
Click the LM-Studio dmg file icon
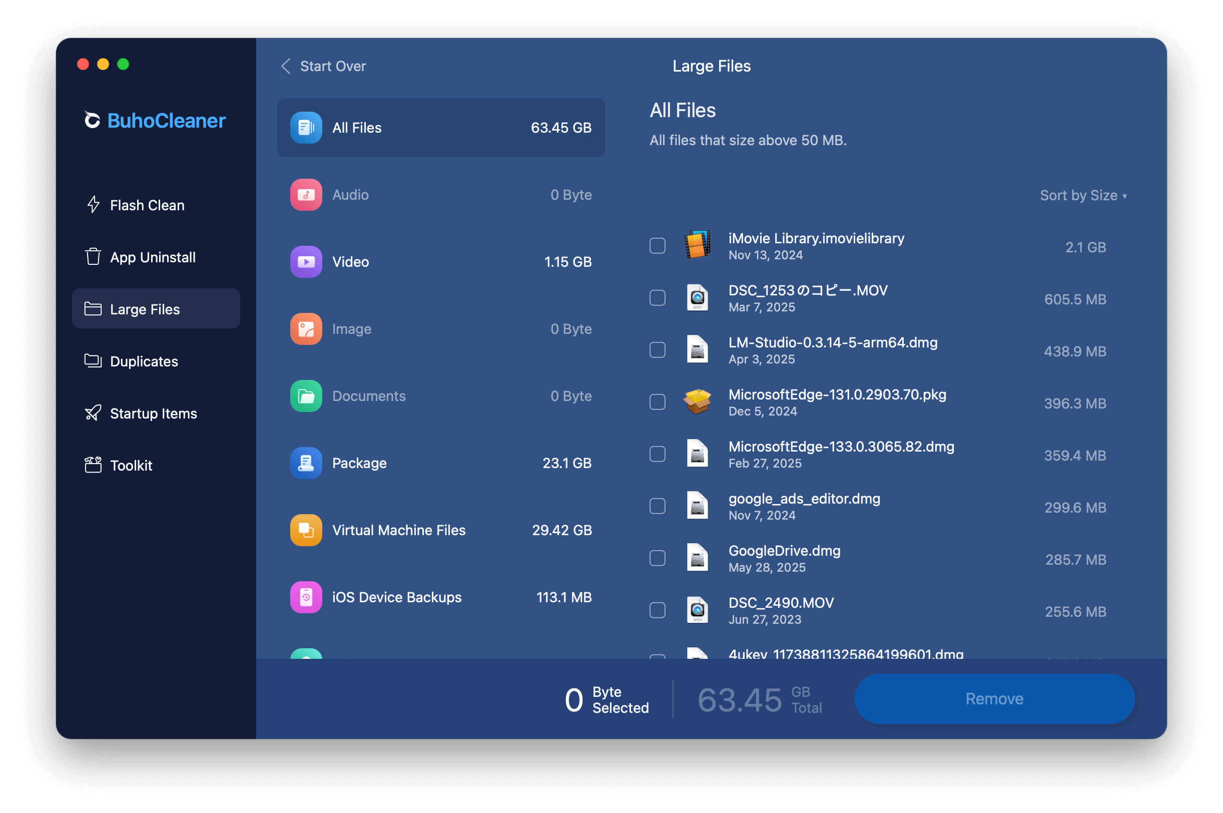pos(698,349)
